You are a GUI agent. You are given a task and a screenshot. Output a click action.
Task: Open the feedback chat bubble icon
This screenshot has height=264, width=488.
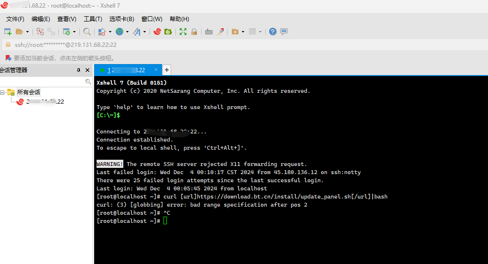(284, 32)
